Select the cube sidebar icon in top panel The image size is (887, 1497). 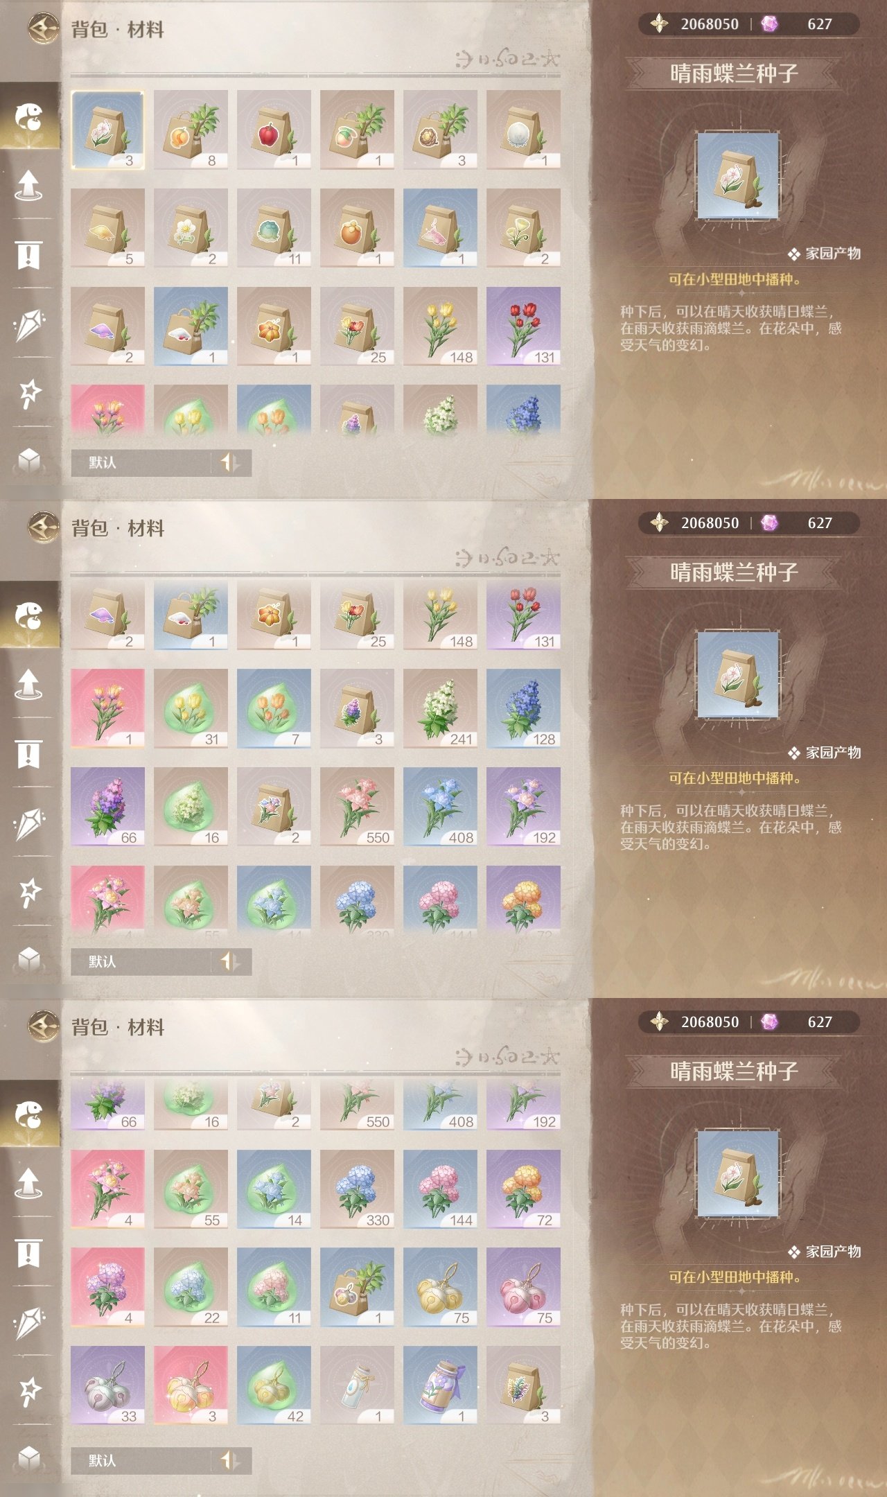pos(29,460)
